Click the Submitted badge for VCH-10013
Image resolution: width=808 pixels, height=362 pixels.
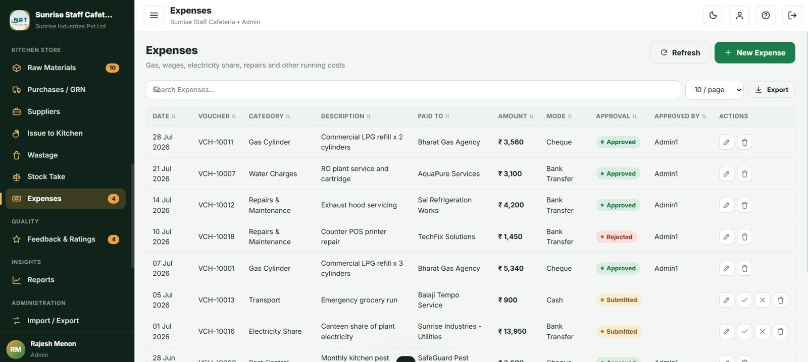619,300
